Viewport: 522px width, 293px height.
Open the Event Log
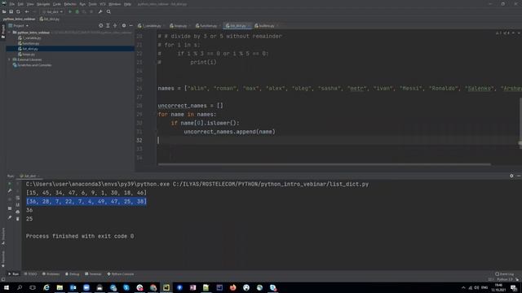[x=504, y=274]
